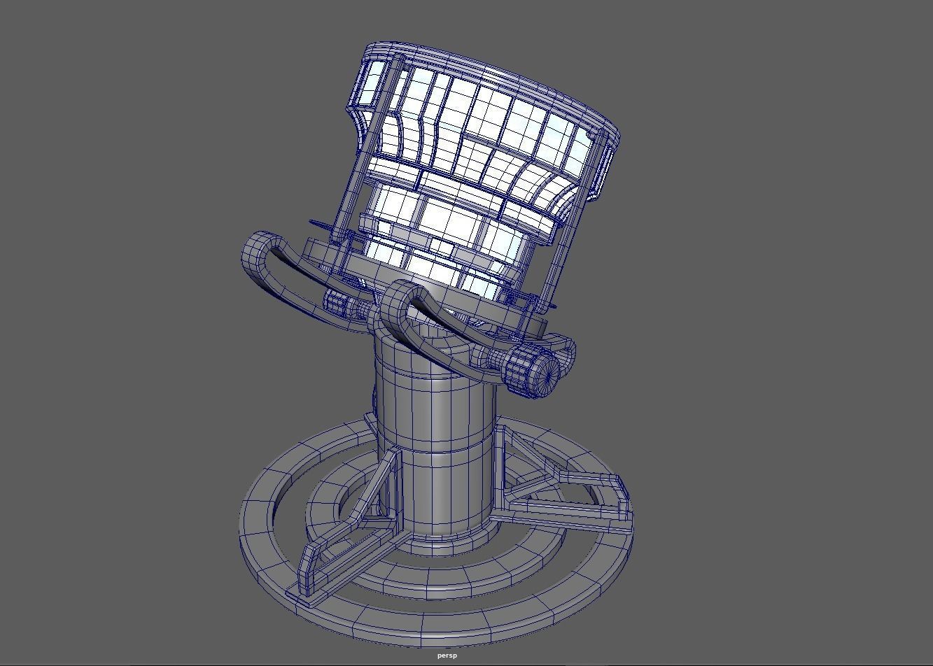Select the cylindrical column of the model
This screenshot has height=666, width=933.
click(x=434, y=441)
